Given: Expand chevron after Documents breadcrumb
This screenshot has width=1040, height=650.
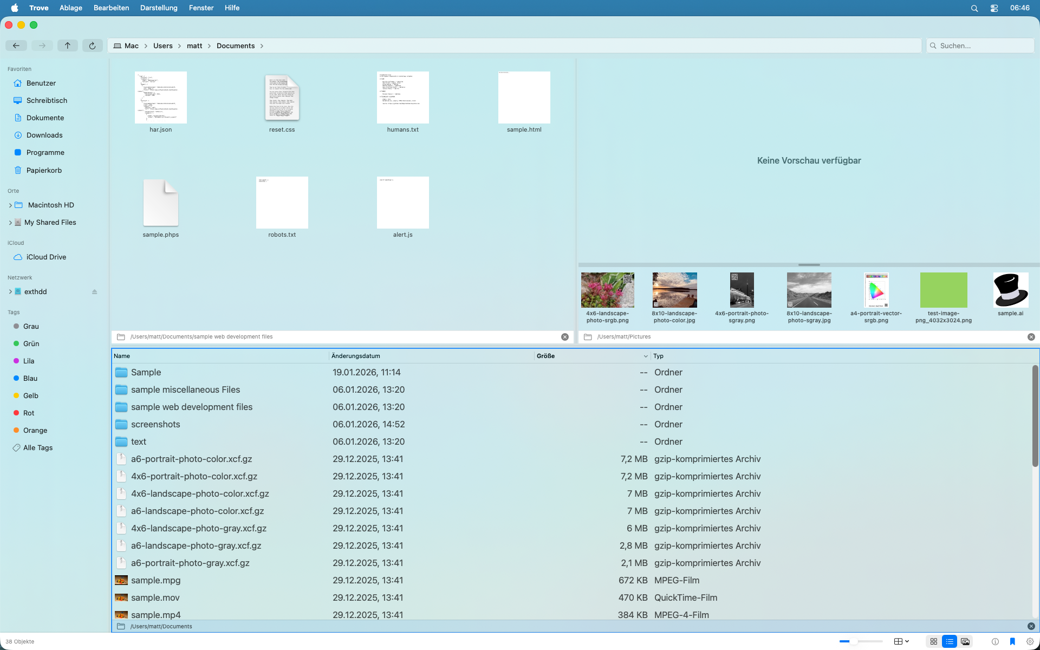Looking at the screenshot, I should pyautogui.click(x=262, y=46).
